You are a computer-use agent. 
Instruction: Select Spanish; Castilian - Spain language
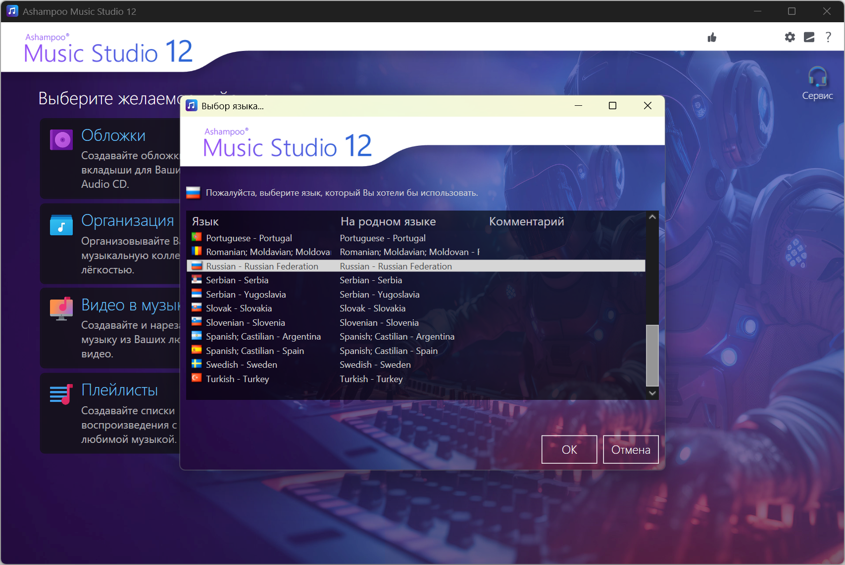pos(255,350)
